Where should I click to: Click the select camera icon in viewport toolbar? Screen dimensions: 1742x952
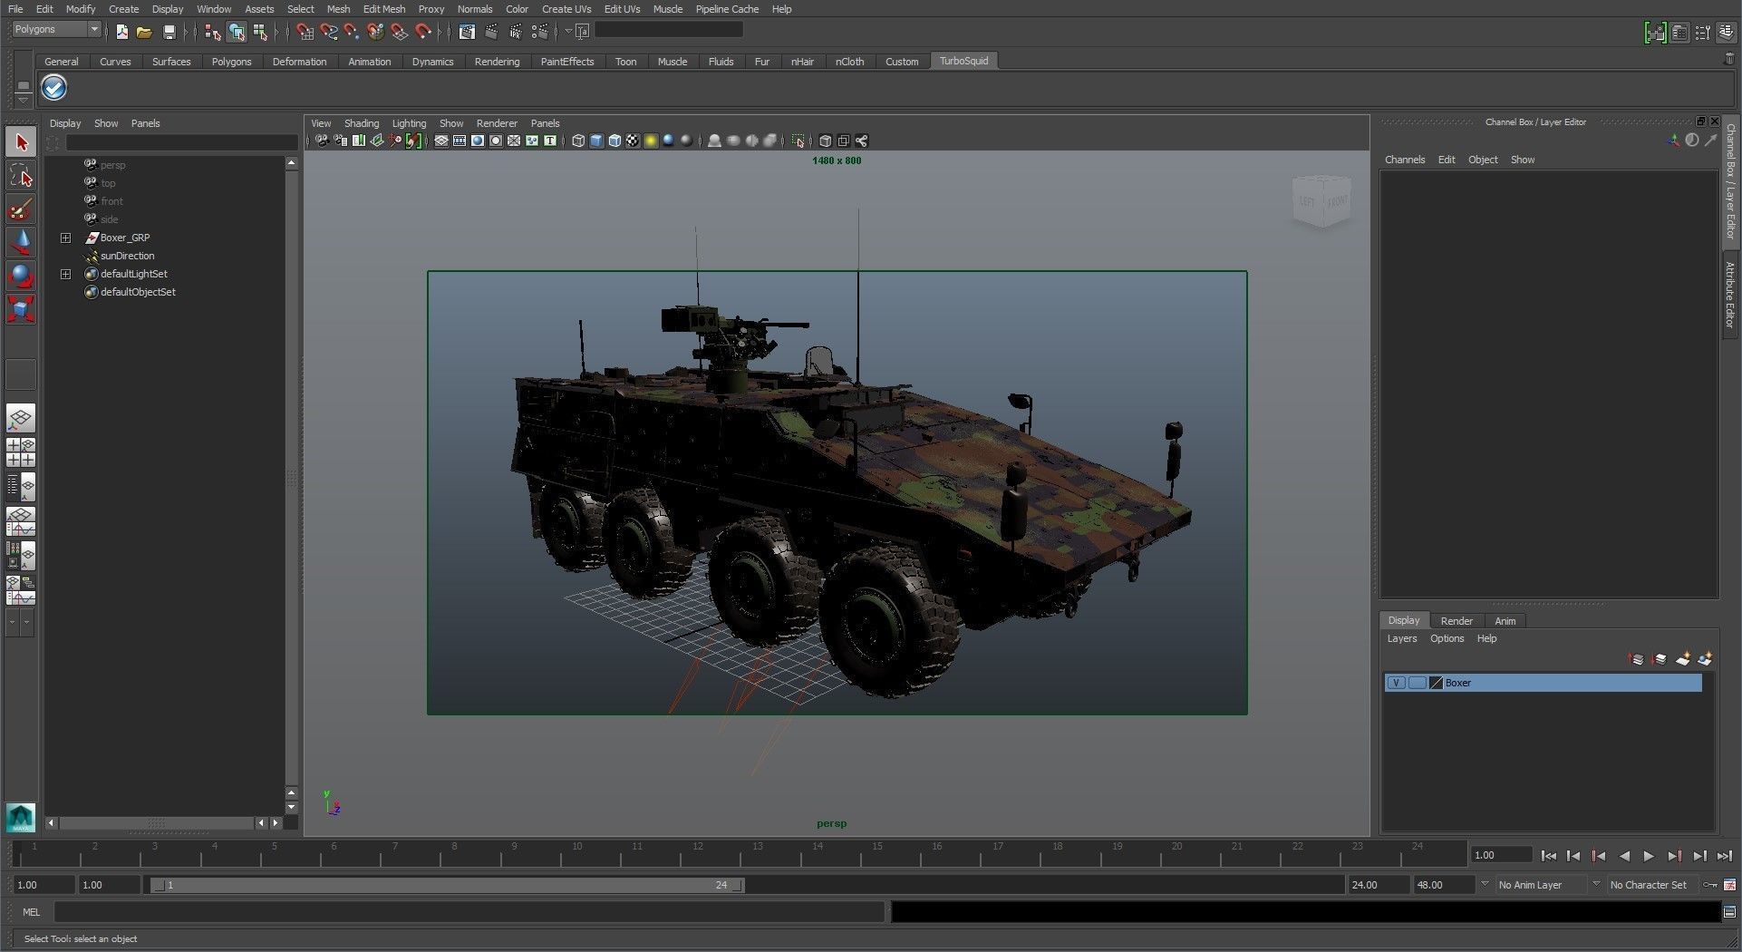coord(322,141)
